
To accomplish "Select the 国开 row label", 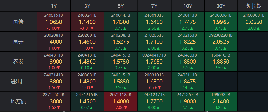I will coord(18,42).
